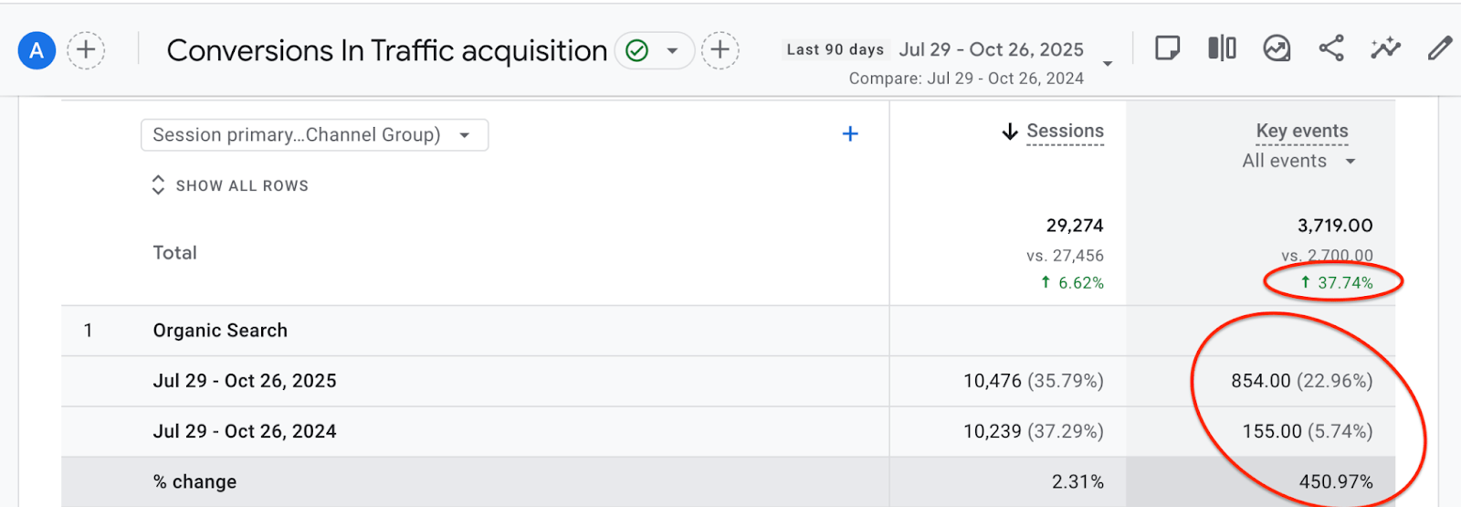Click the blue A segment avatar

coord(37,50)
